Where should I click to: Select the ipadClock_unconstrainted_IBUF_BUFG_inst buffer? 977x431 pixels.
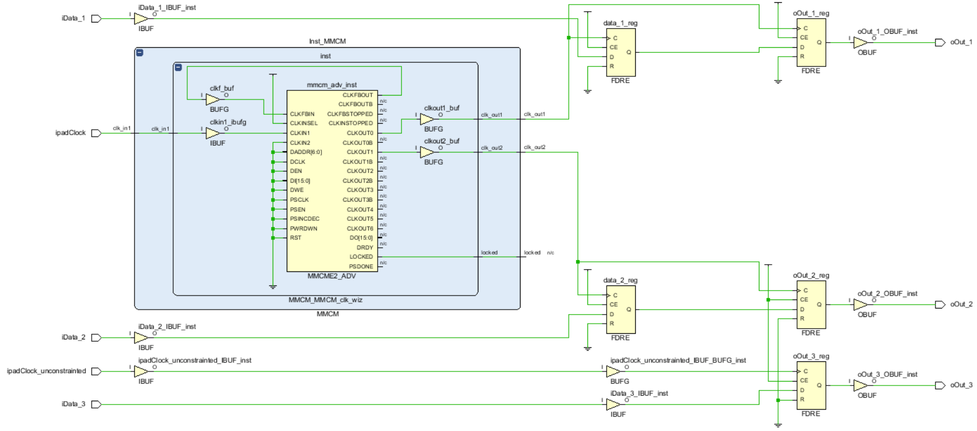(x=613, y=371)
